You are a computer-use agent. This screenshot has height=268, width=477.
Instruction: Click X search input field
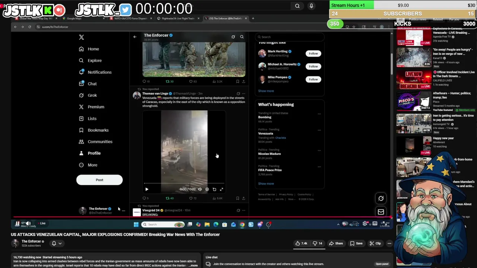tap(290, 37)
